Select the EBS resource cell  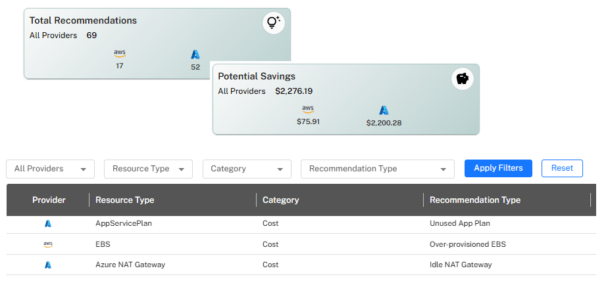coord(103,244)
